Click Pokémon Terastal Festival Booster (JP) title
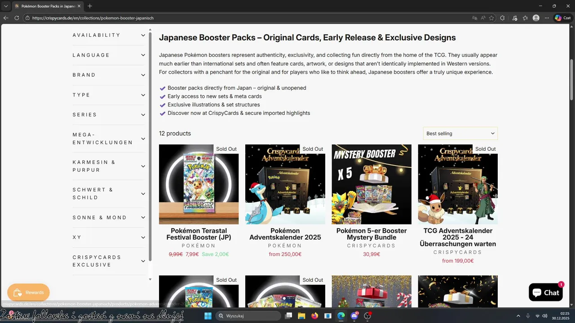The image size is (575, 323). (x=199, y=234)
